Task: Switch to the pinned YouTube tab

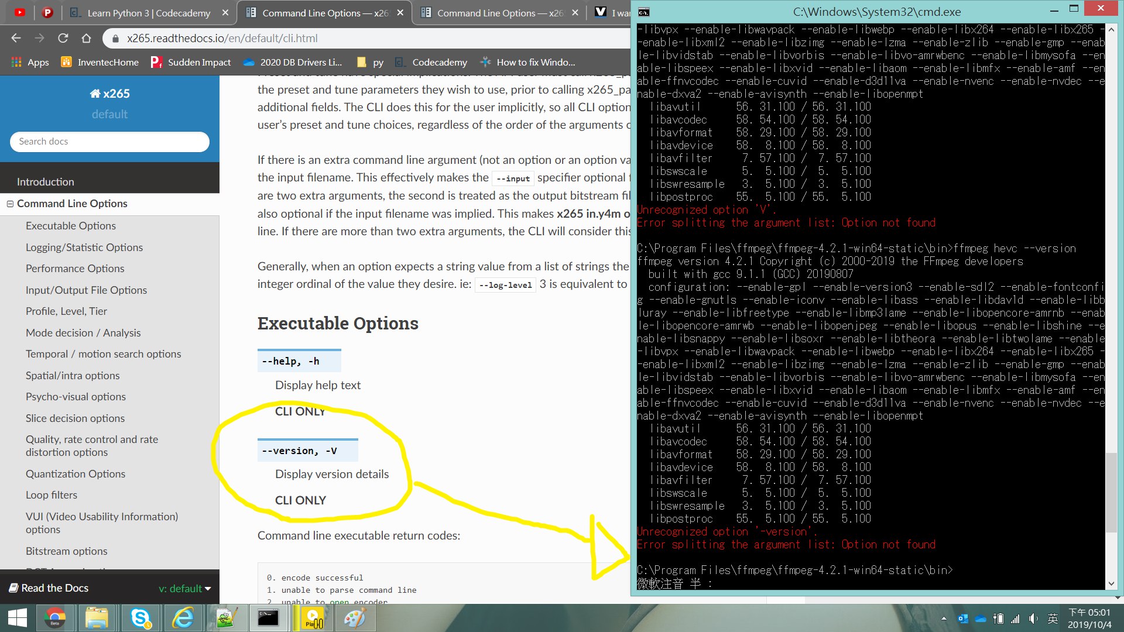Action: [20, 12]
